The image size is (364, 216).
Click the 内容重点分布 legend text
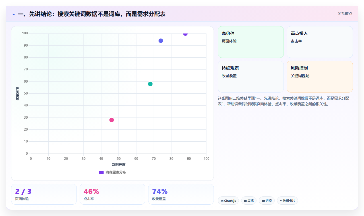pos(116,172)
